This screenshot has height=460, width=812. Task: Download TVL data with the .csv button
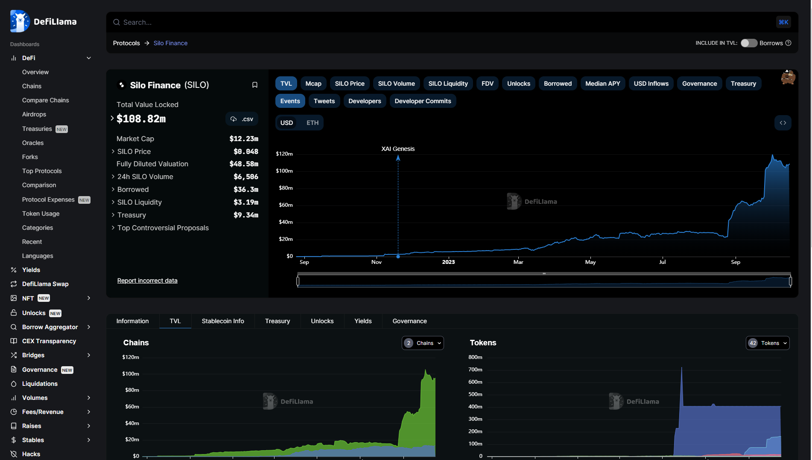242,119
